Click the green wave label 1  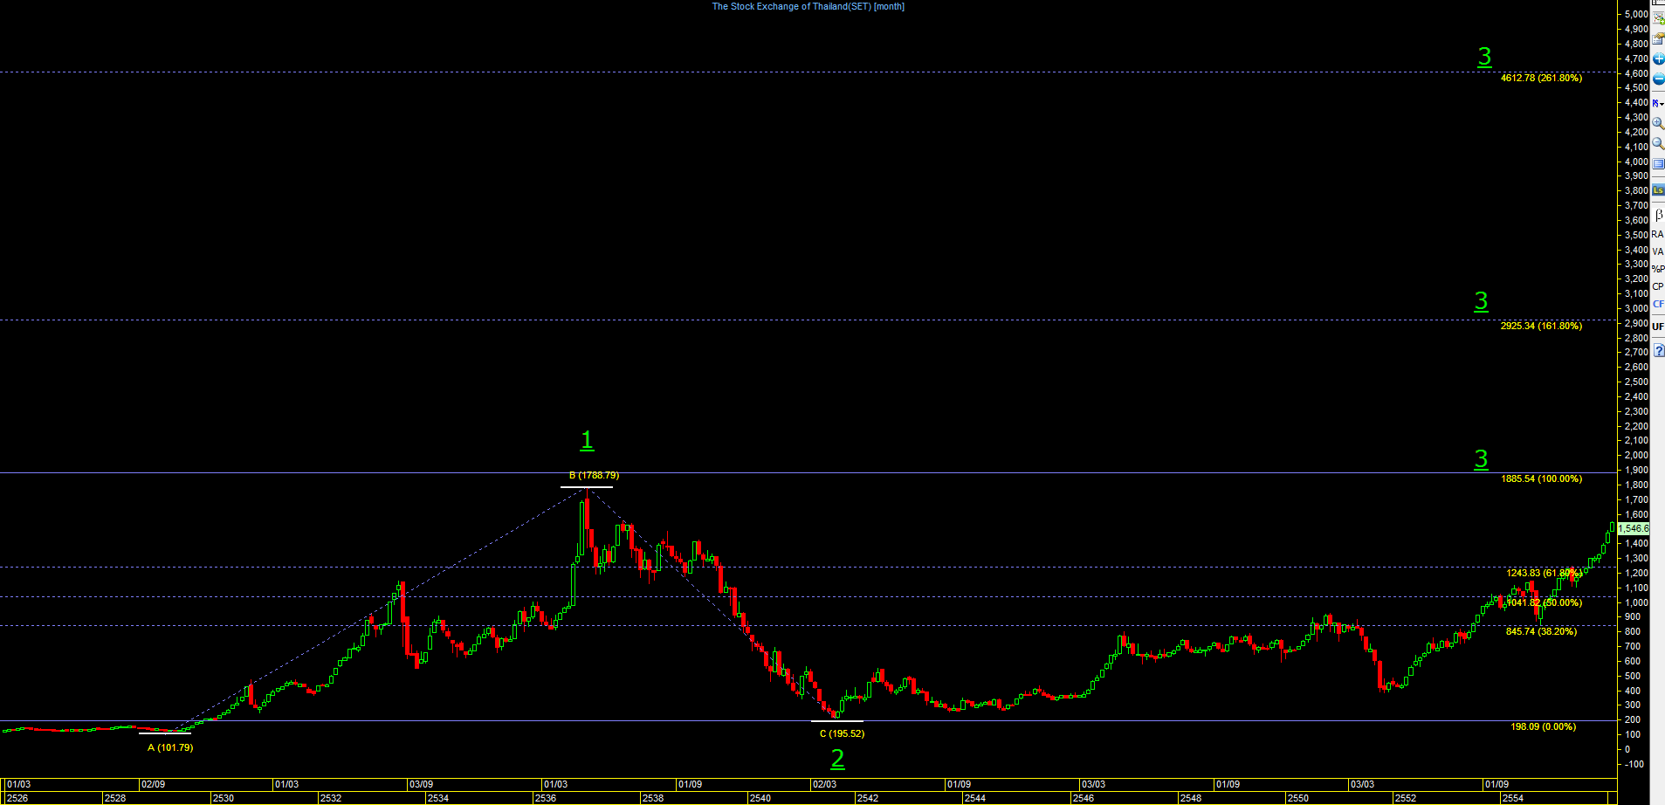pyautogui.click(x=587, y=440)
